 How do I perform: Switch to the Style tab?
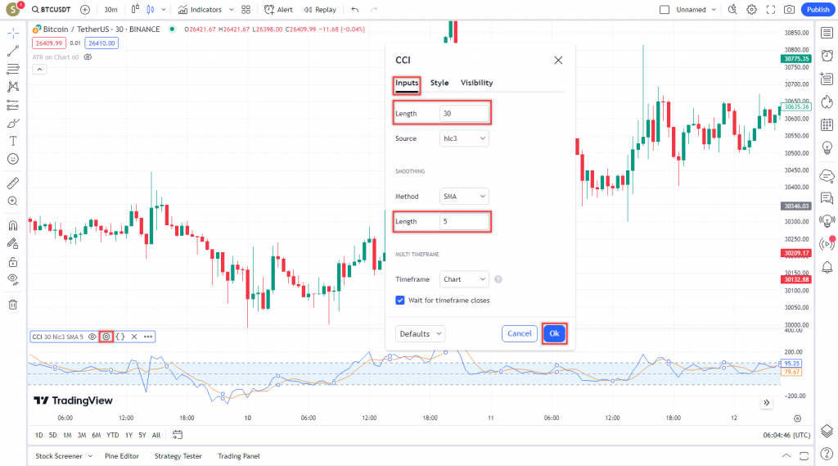pyautogui.click(x=439, y=83)
